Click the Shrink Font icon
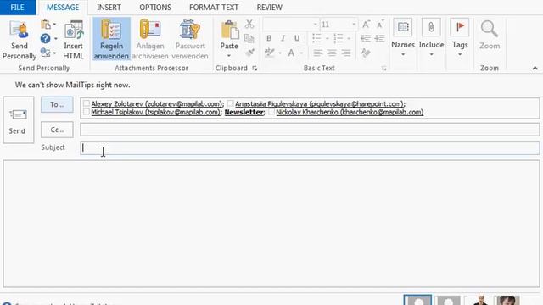 tap(380, 25)
